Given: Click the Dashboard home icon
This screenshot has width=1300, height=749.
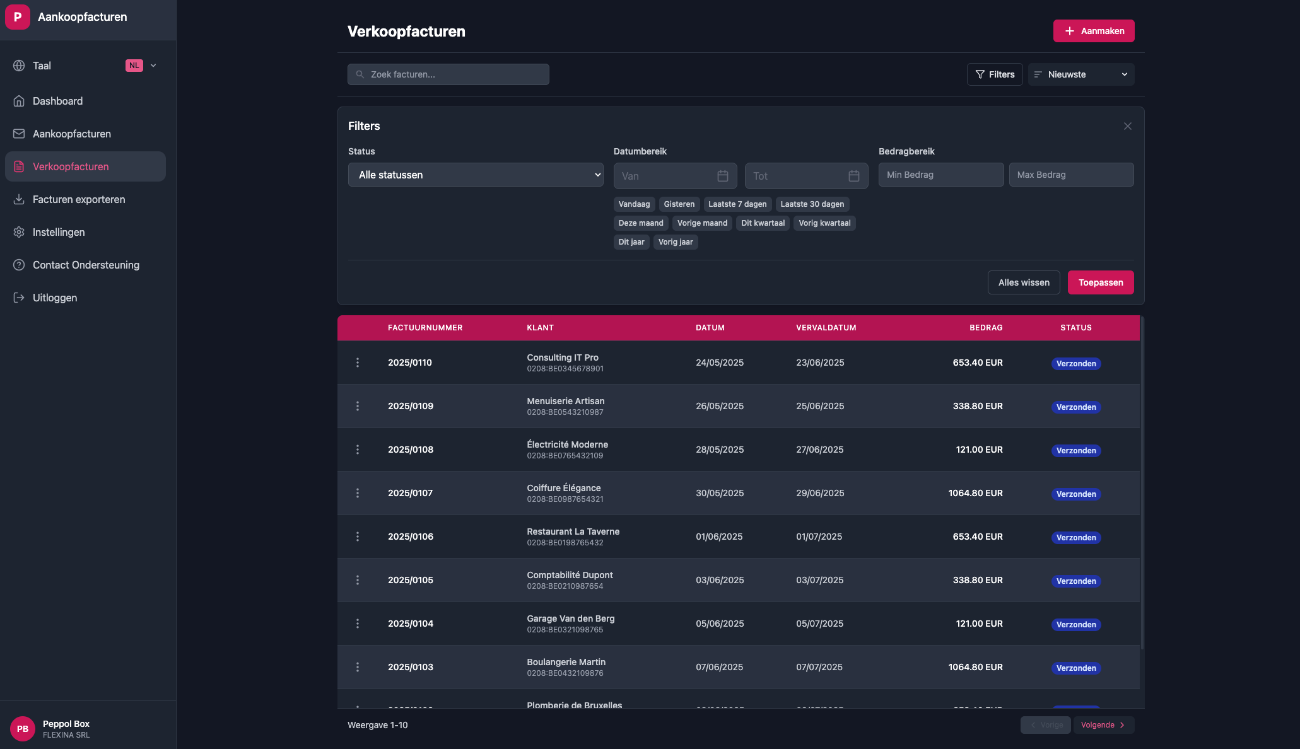Looking at the screenshot, I should click(x=19, y=101).
